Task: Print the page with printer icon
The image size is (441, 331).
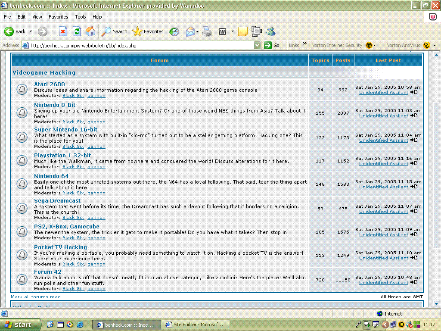Action: [x=208, y=31]
